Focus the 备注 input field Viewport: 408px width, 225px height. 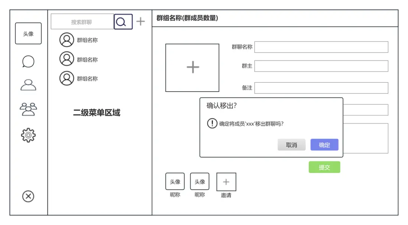coord(321,88)
